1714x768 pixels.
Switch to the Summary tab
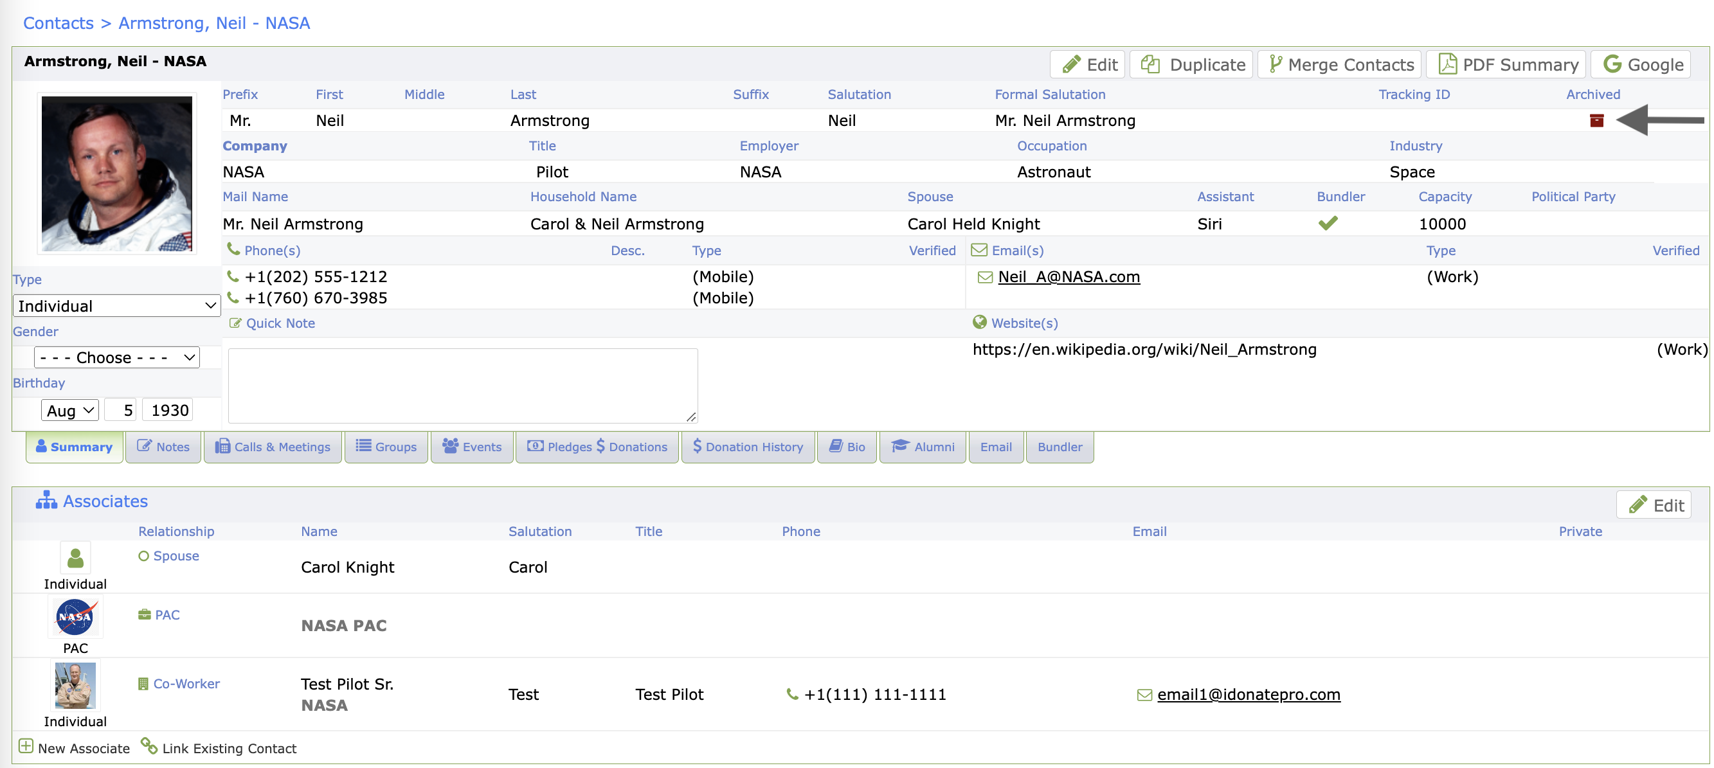coord(74,447)
